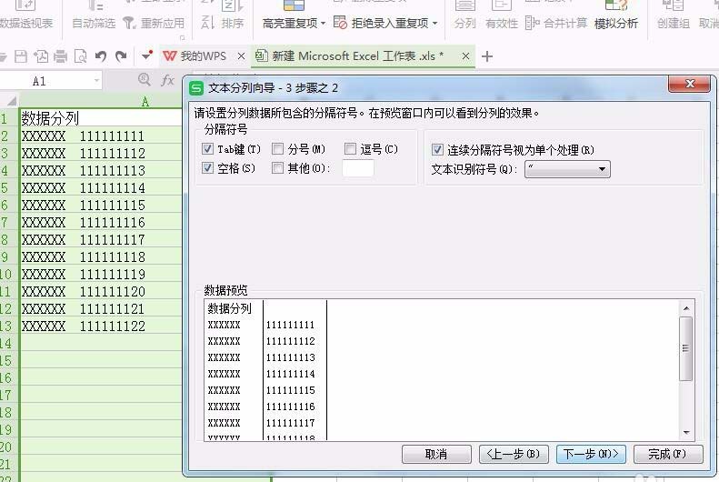Toggle the Tab键(T) delimiter checkbox
The height and width of the screenshot is (482, 719).
(207, 148)
